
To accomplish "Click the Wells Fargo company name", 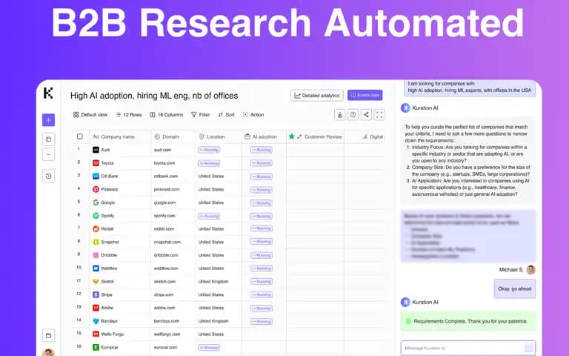I will (112, 334).
